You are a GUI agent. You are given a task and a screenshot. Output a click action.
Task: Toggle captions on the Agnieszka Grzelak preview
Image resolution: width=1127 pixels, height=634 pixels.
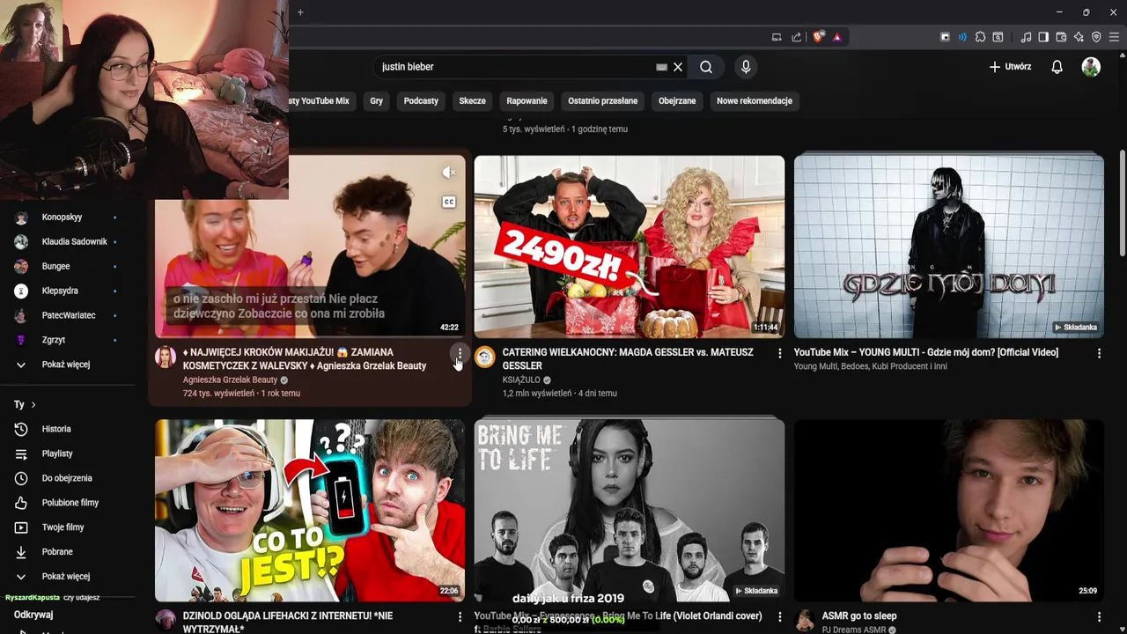[x=449, y=202]
